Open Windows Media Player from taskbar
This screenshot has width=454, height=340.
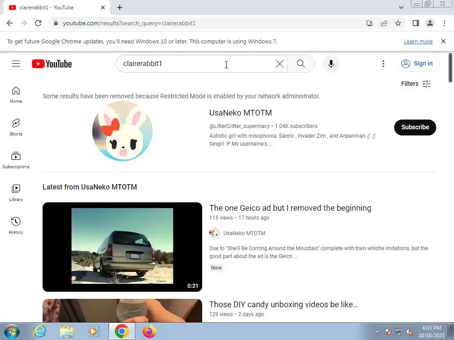(94, 331)
